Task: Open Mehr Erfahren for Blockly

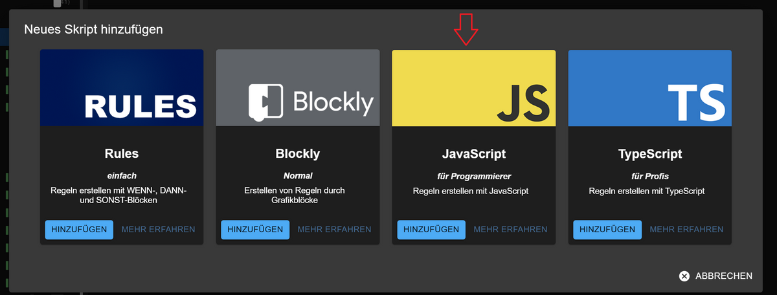Action: pos(334,230)
